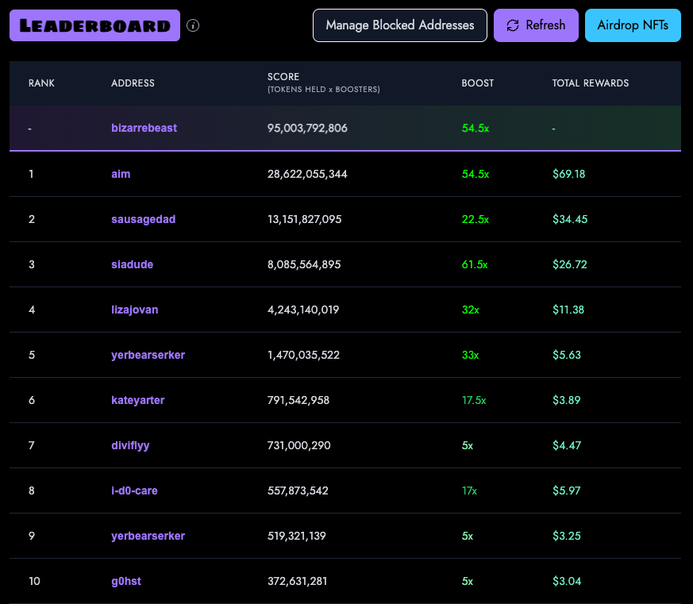Open sausagedad profile link
693x604 pixels.
click(143, 220)
